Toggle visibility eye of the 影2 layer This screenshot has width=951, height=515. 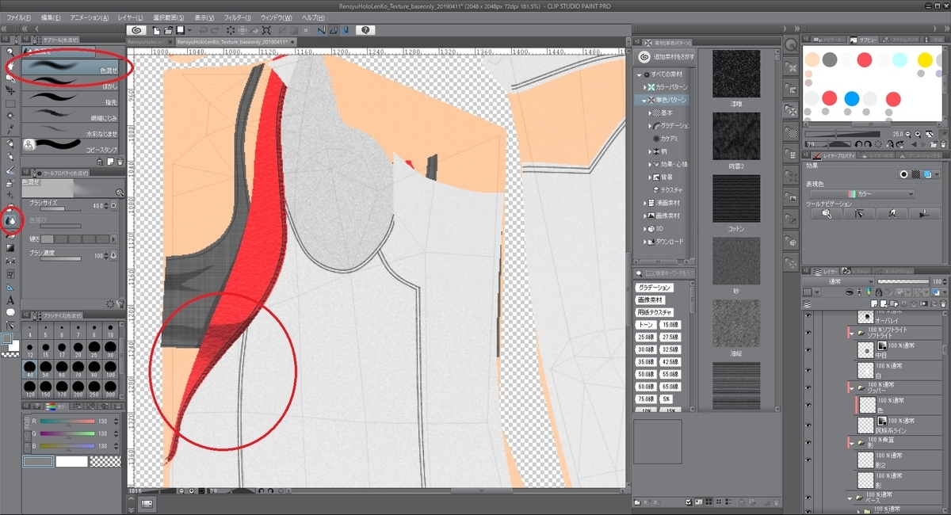click(808, 460)
